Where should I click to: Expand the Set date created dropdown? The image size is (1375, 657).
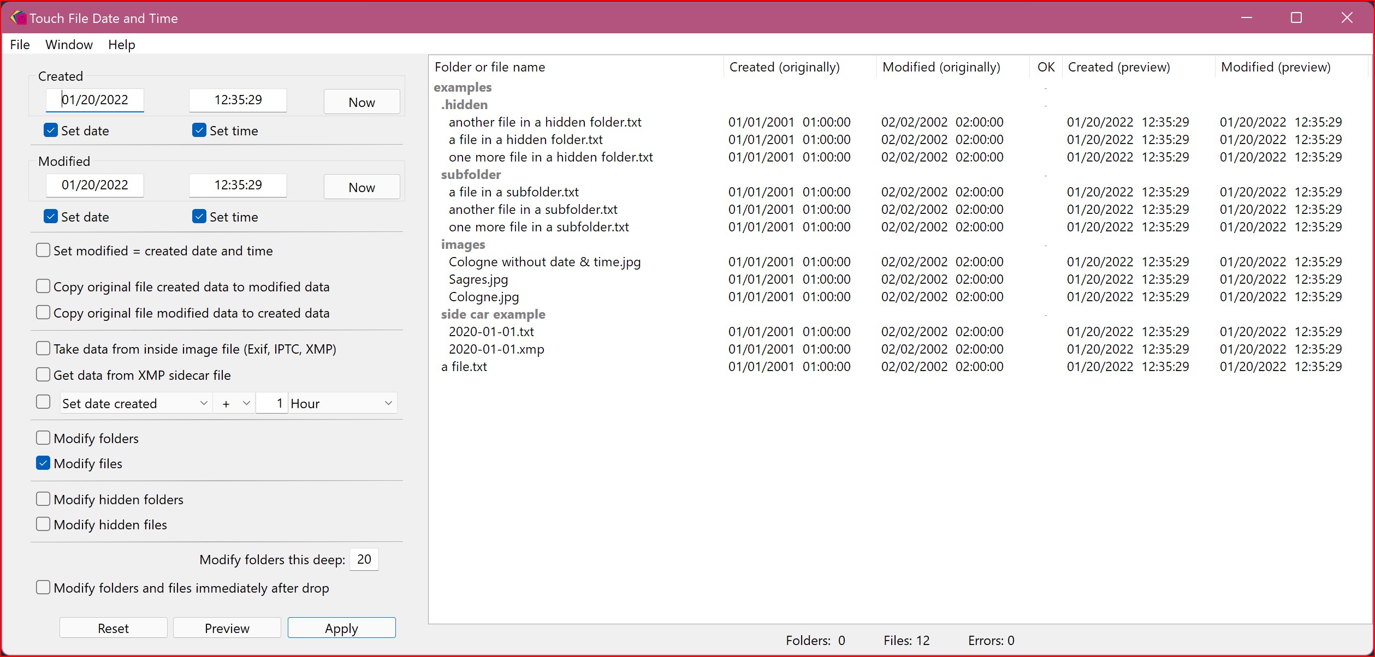135,403
